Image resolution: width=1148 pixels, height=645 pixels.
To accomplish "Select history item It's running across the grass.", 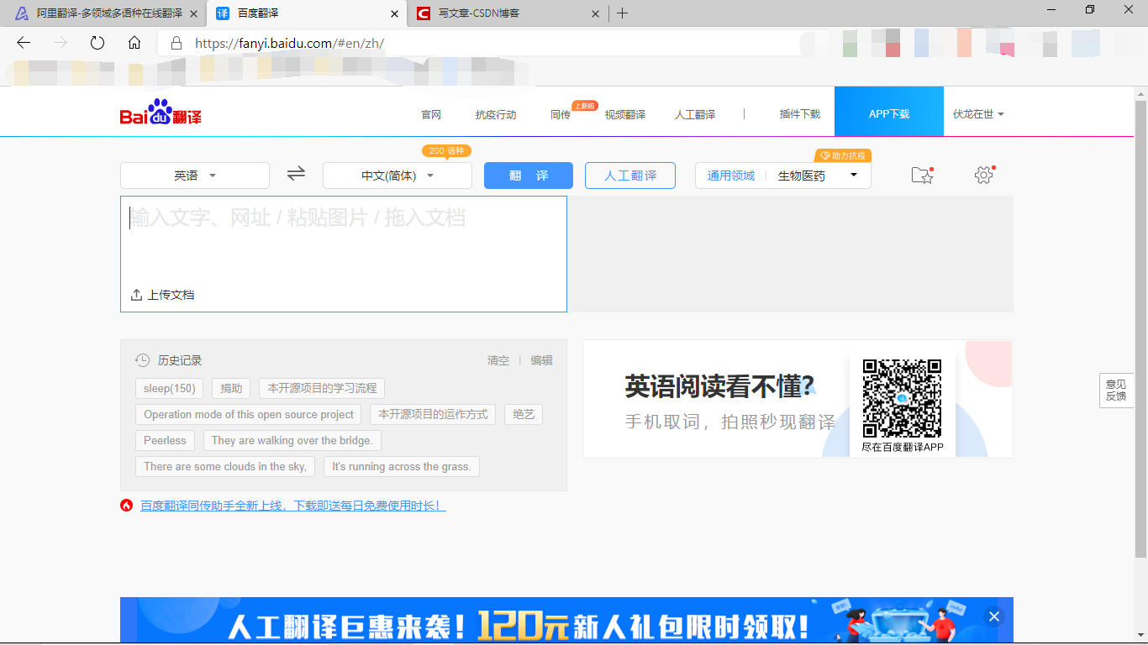I will pyautogui.click(x=402, y=466).
